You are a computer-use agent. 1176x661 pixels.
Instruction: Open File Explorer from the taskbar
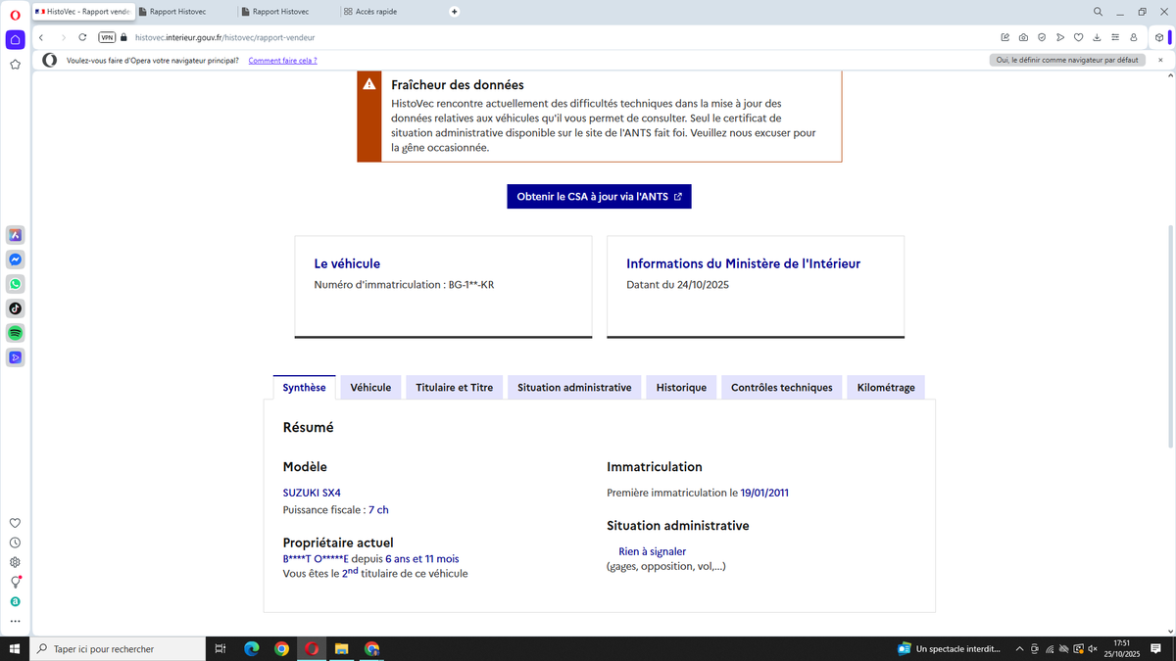click(x=342, y=648)
